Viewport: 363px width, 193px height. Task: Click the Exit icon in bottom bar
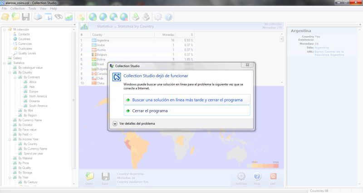(273, 176)
